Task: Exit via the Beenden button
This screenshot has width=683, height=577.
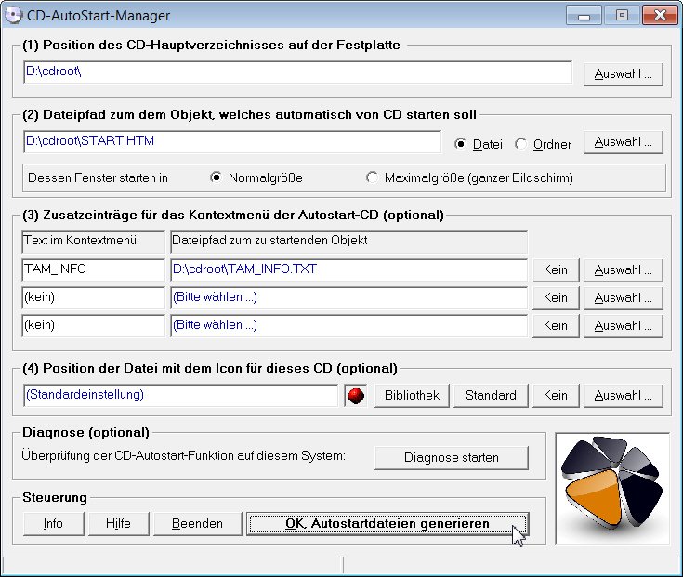Action: [x=197, y=523]
